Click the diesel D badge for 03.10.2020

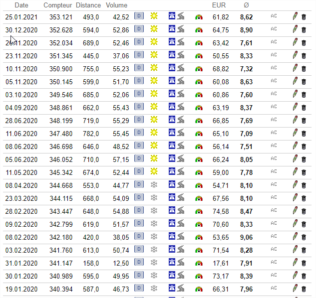pos(139,94)
